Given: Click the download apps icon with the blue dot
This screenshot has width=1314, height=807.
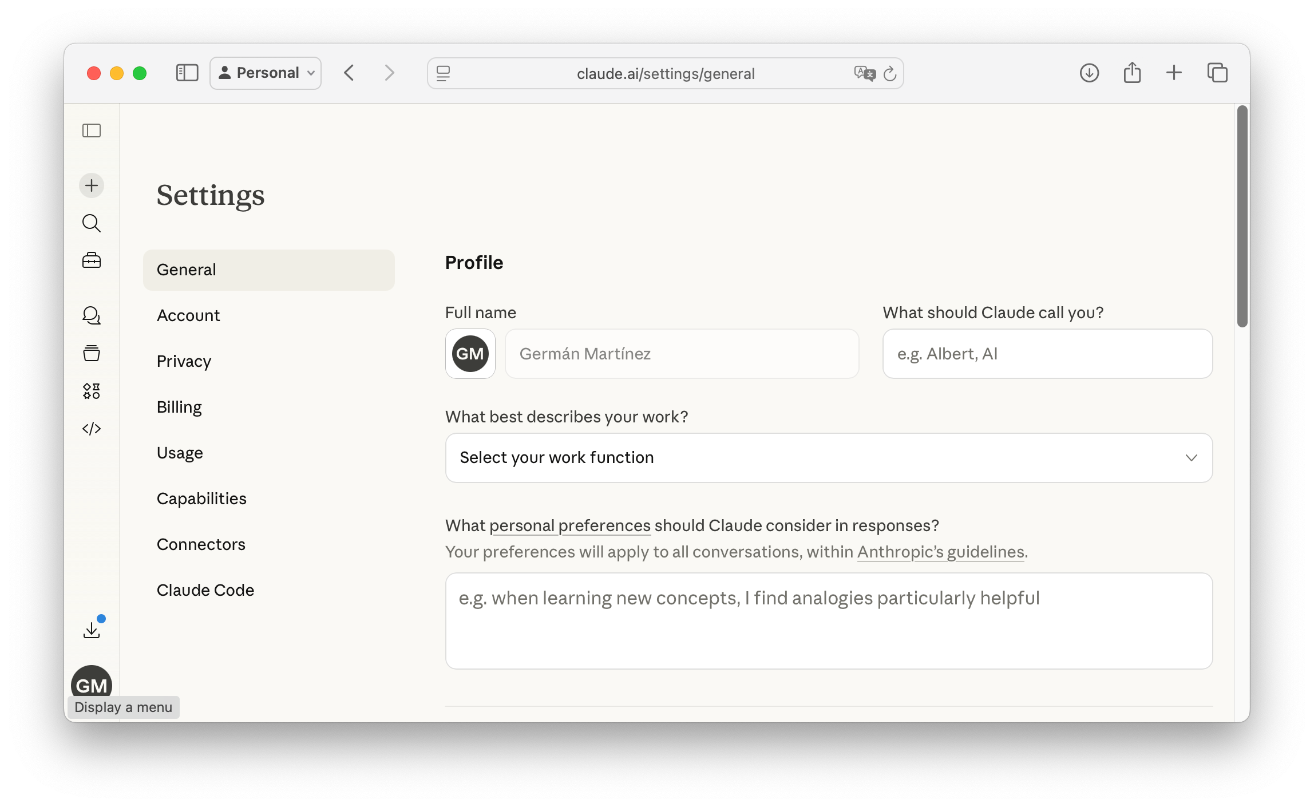Looking at the screenshot, I should tap(92, 630).
